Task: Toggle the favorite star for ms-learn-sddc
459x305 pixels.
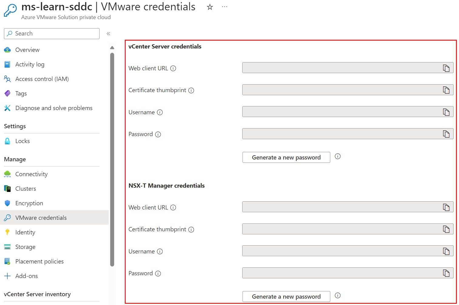Action: [x=210, y=7]
